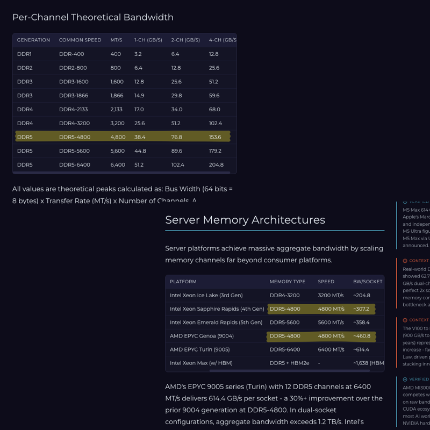This screenshot has width=430, height=430.
Task: Click 'AMD EPYC Genoa (9004)' platform
Action: click(202, 336)
